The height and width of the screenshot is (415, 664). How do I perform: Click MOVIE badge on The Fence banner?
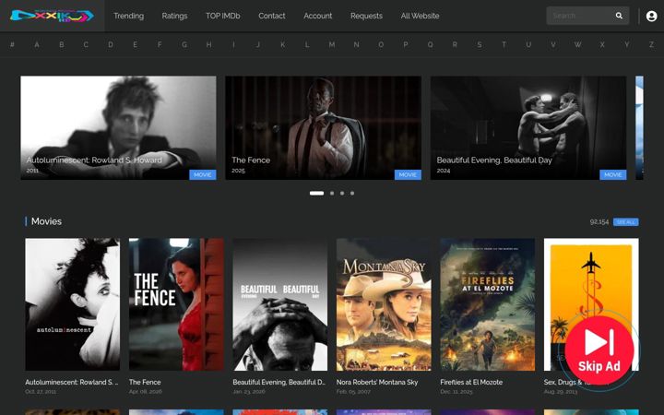pyautogui.click(x=408, y=174)
